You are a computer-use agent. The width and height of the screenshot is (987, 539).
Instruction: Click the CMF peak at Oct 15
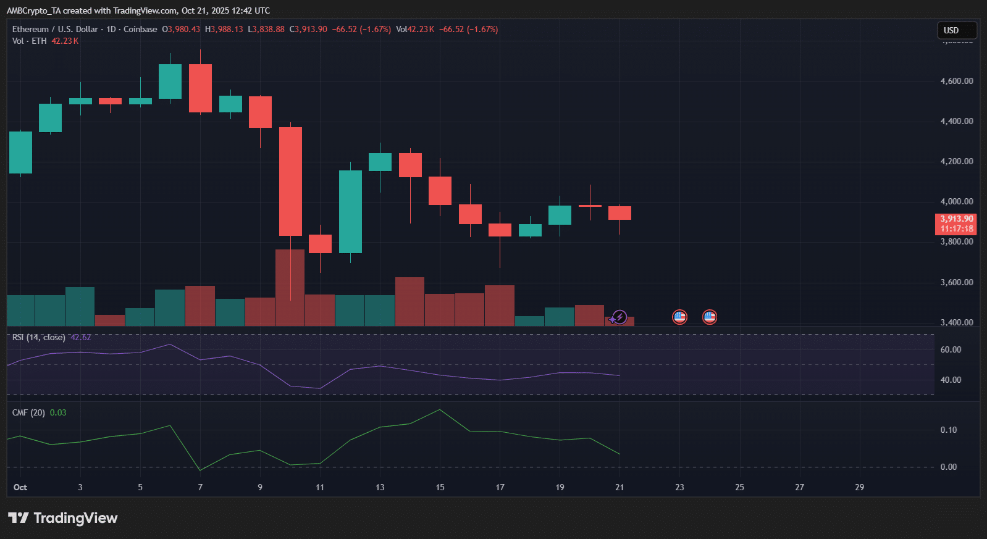[x=440, y=410]
